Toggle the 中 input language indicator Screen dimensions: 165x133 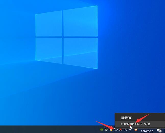[130, 129]
